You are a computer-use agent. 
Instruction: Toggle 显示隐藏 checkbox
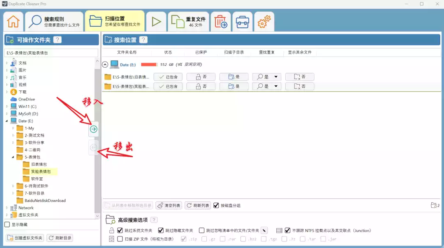(7, 225)
